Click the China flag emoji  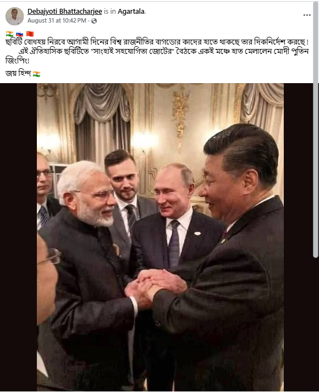pyautogui.click(x=30, y=34)
